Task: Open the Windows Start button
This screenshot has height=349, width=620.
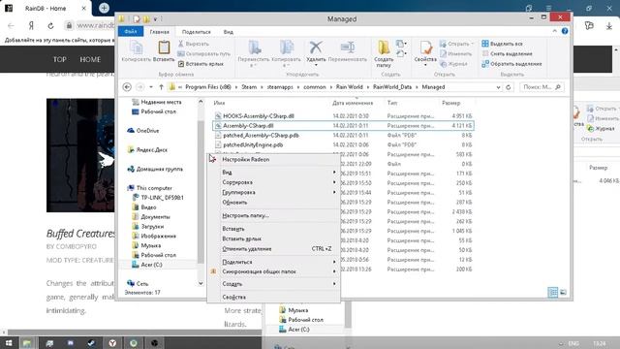Action: click(8, 343)
